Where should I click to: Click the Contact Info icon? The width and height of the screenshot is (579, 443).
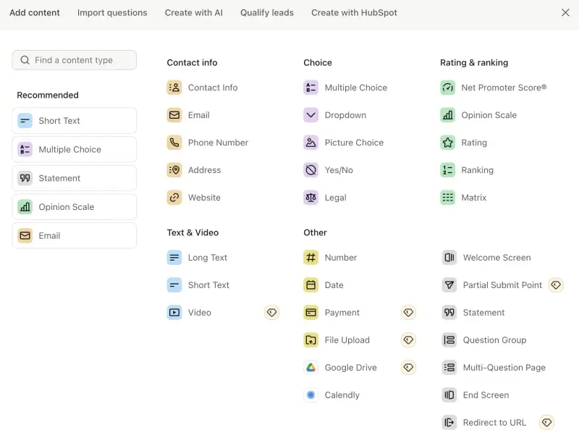[174, 88]
